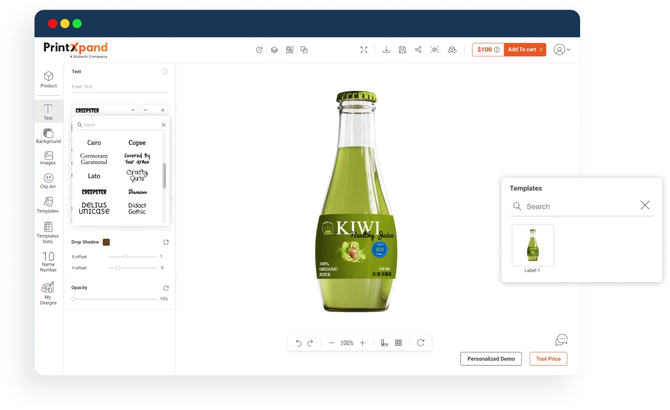
Task: Click the layers icon in top toolbar
Action: (274, 50)
